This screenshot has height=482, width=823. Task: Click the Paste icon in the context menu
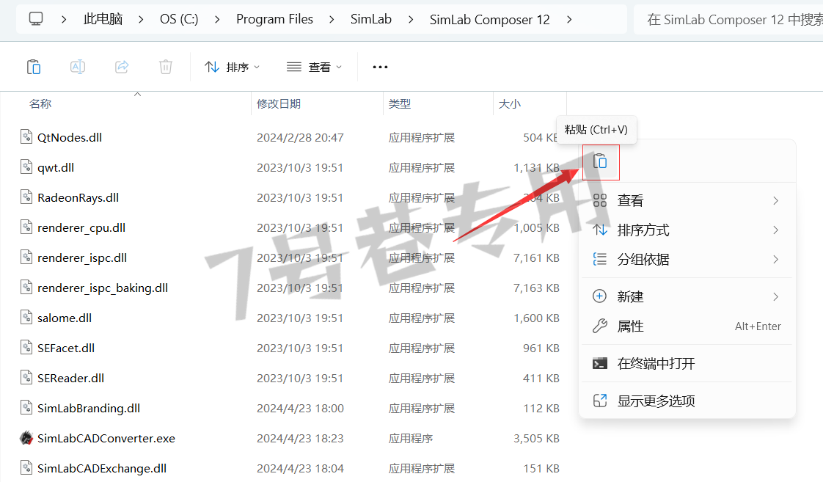click(x=600, y=161)
